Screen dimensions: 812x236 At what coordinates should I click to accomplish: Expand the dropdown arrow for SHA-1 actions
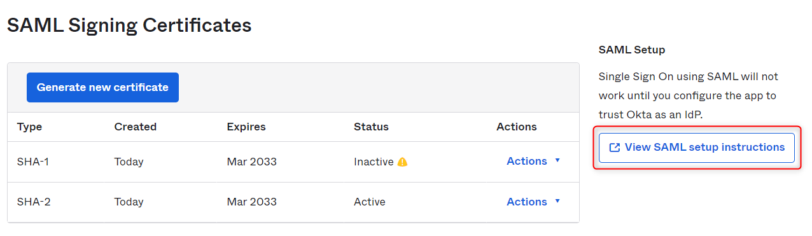coord(557,161)
